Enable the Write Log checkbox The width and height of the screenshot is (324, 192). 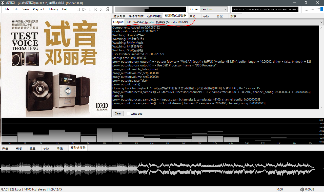coord(128,114)
